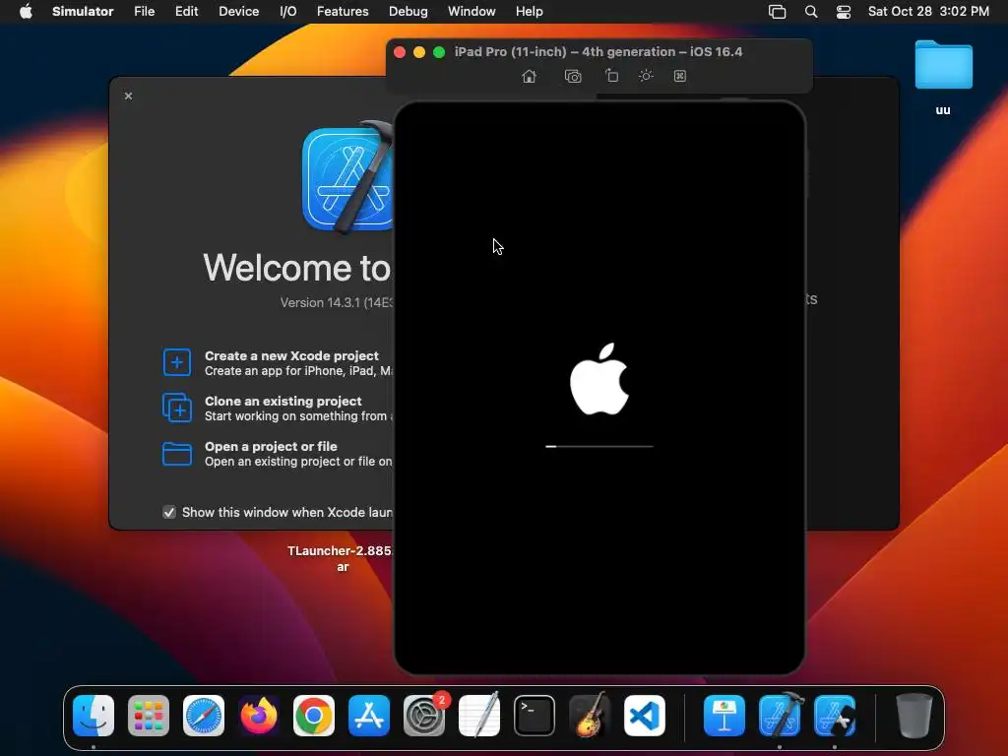Image resolution: width=1008 pixels, height=756 pixels.
Task: Select the TLauncher-2.885 file on the desktop
Action: click(341, 559)
